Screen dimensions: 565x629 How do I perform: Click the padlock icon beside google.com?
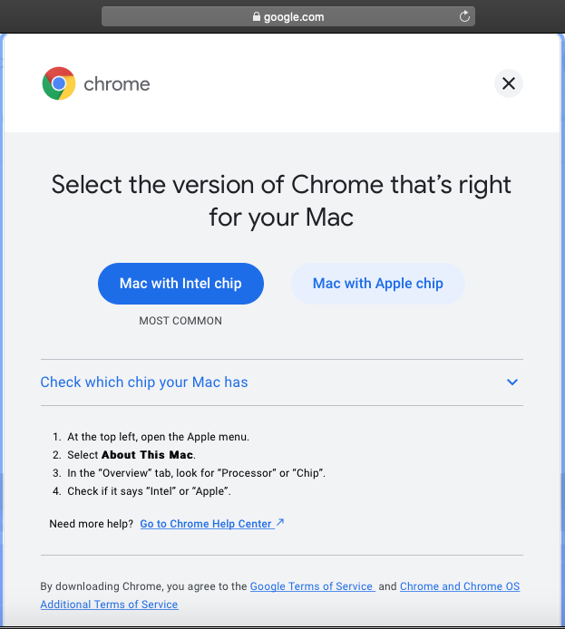click(x=257, y=16)
